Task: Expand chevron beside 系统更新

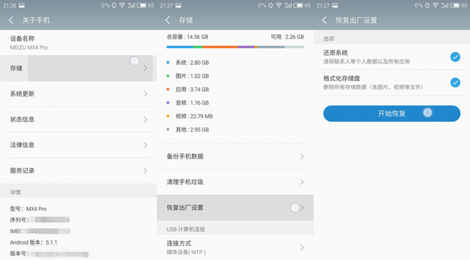Action: coord(145,94)
